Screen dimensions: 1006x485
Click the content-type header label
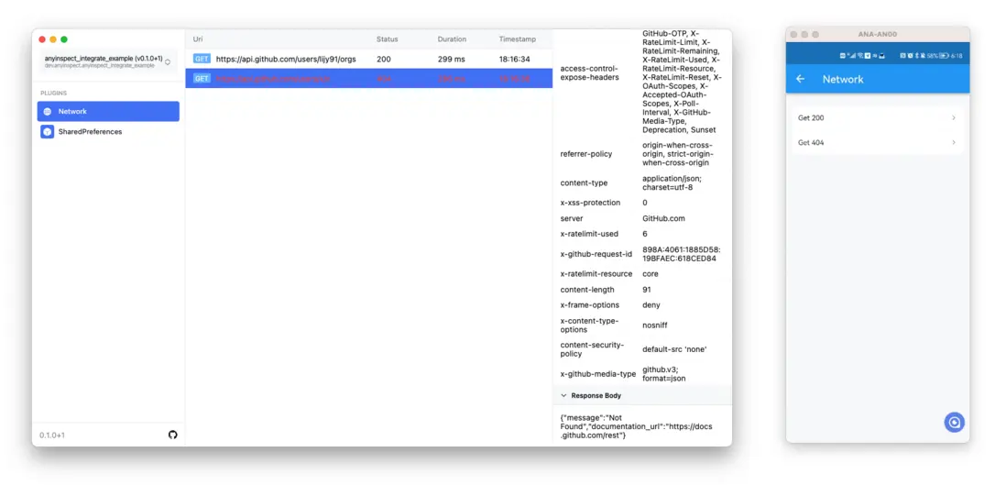tap(584, 183)
